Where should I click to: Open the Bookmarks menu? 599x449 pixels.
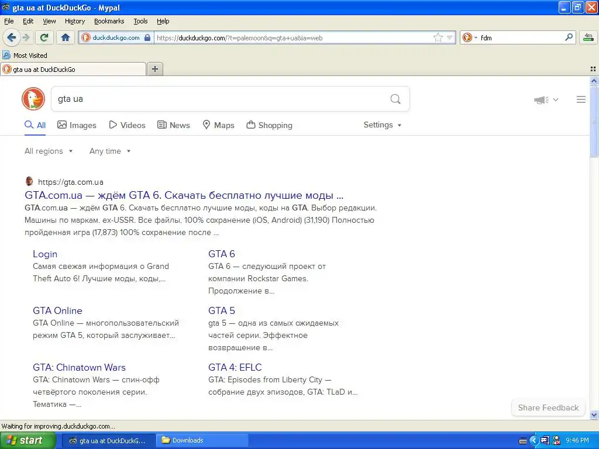click(109, 21)
